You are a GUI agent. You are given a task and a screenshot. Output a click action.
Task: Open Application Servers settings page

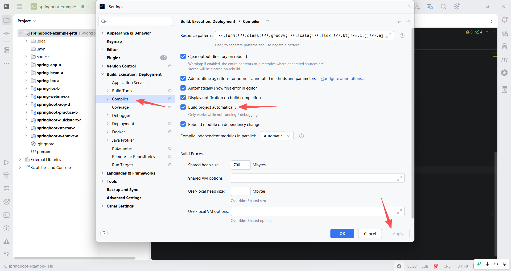(x=129, y=83)
